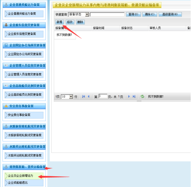Select 企业或船舶退出 menu item
This screenshot has width=191, height=187.
24,183
